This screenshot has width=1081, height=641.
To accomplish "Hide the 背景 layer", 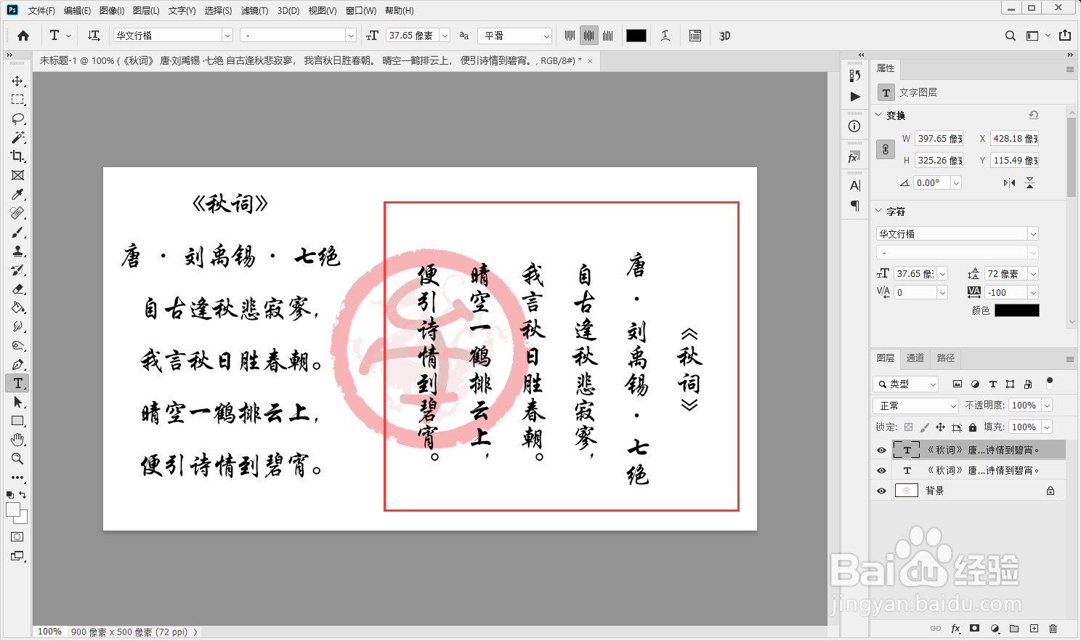I will pos(881,491).
